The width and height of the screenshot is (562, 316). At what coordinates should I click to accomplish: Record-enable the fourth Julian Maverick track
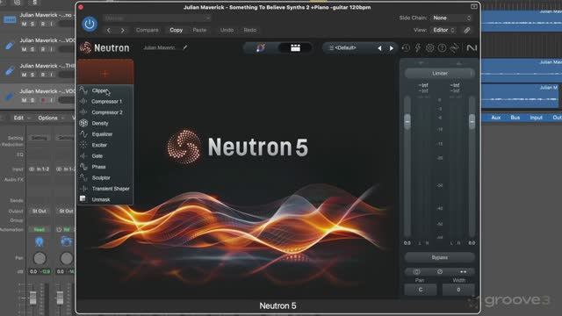tap(43, 100)
